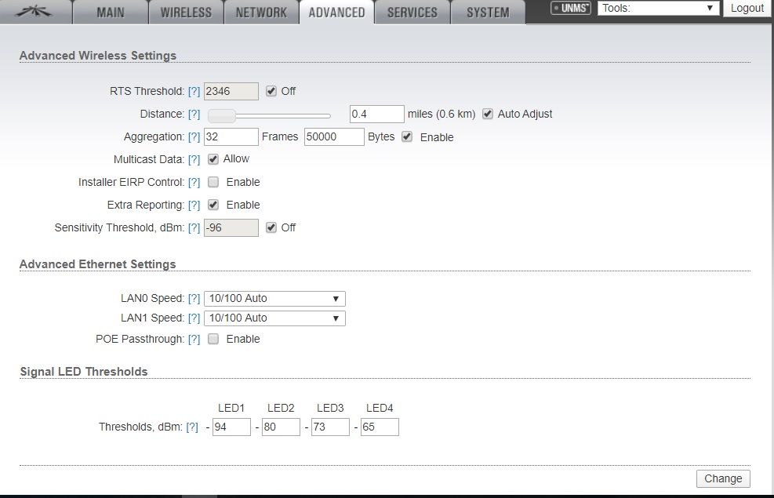
Task: Click the Change button
Action: click(x=722, y=478)
